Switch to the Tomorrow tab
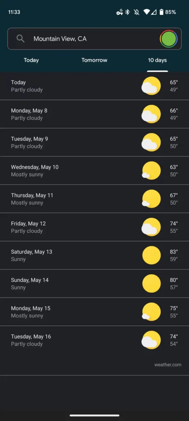Screen dimensions: 189x421 click(x=94, y=60)
